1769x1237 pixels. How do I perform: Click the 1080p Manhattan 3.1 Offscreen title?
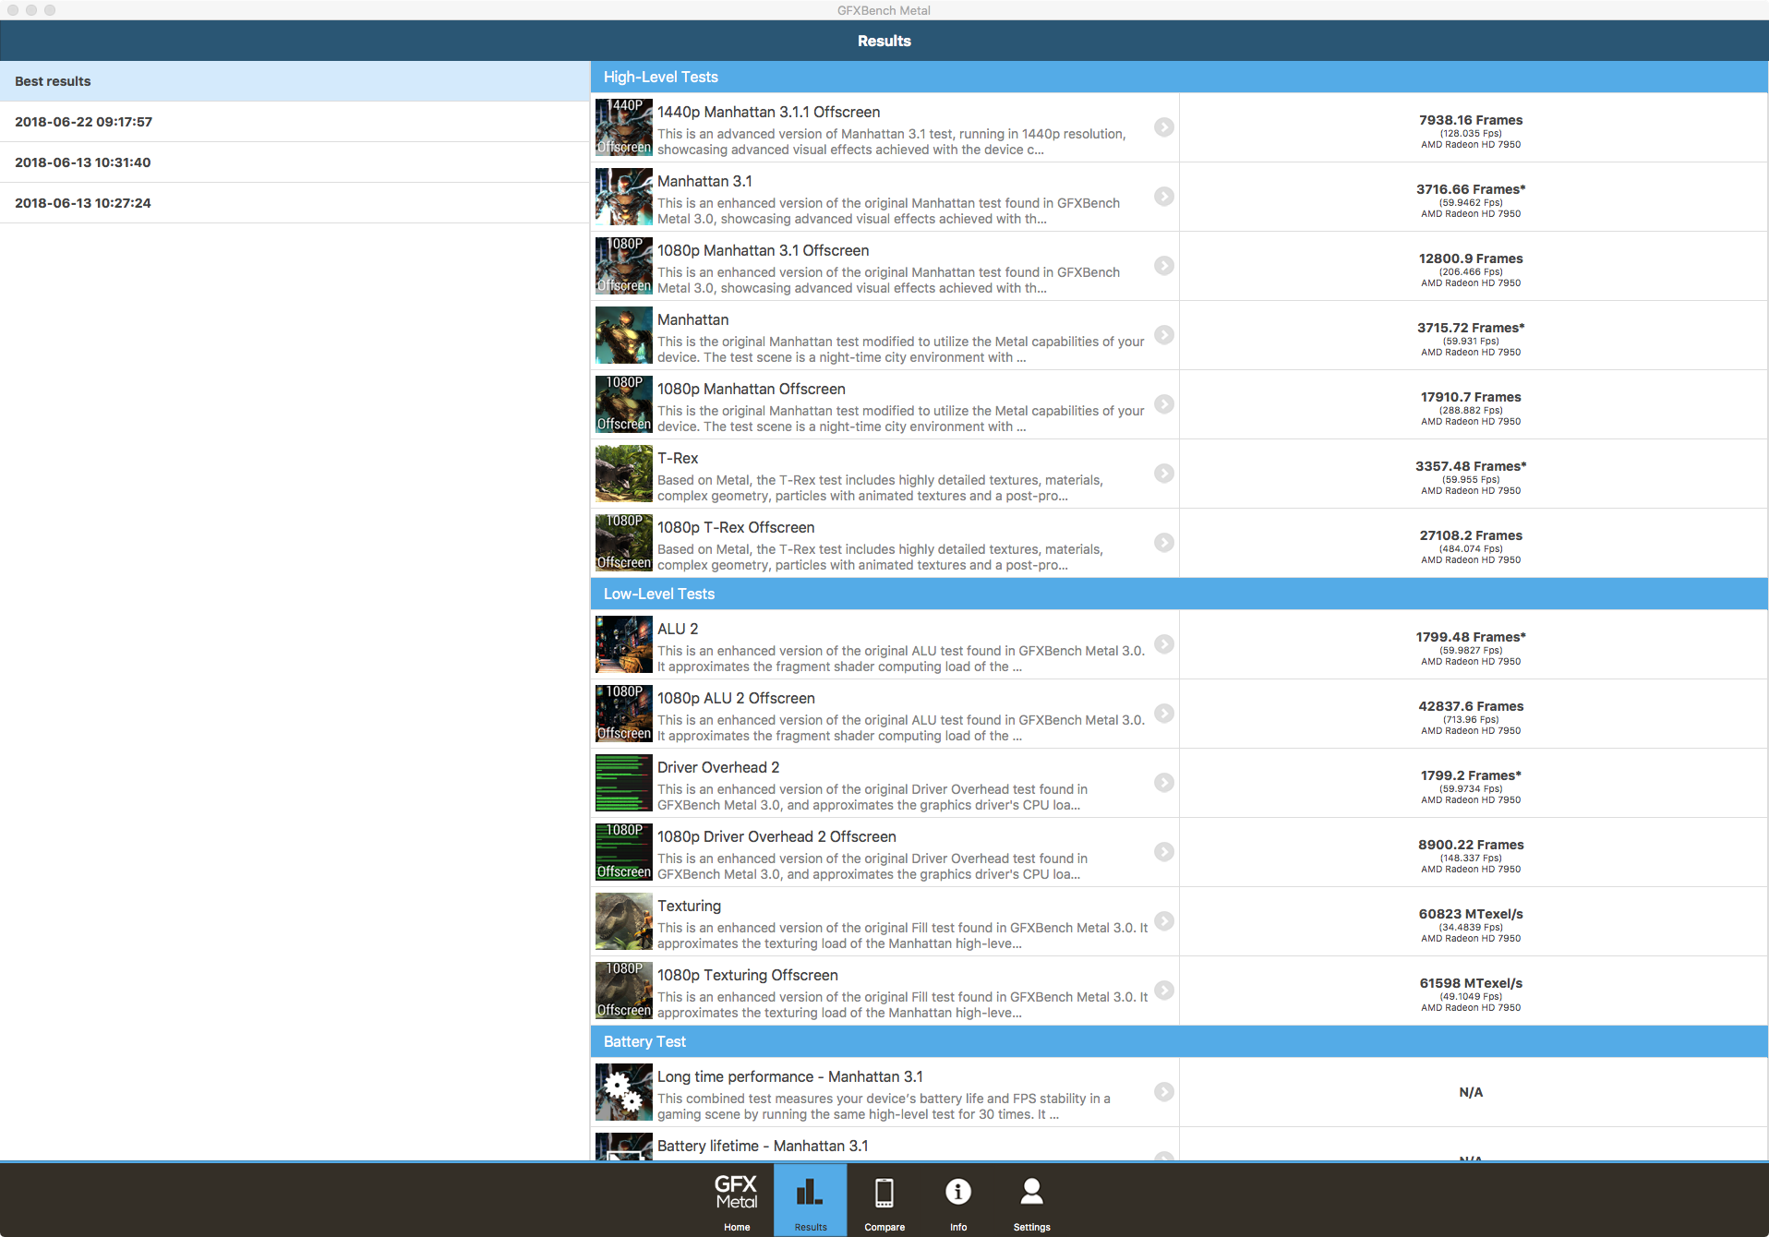pos(763,250)
